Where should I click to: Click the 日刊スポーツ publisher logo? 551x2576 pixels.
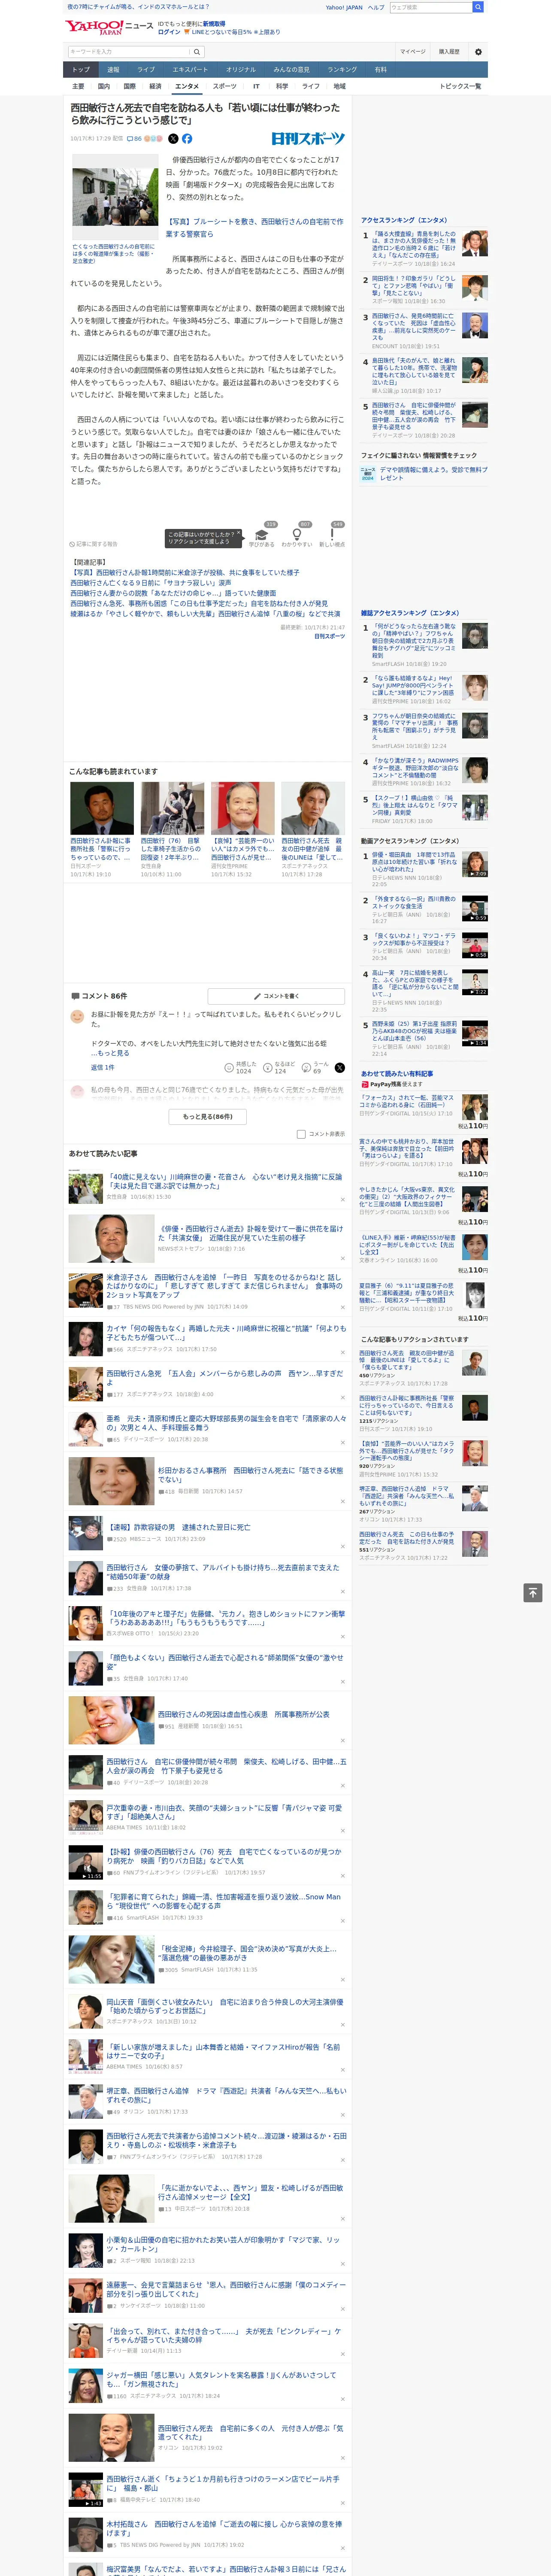tap(308, 139)
